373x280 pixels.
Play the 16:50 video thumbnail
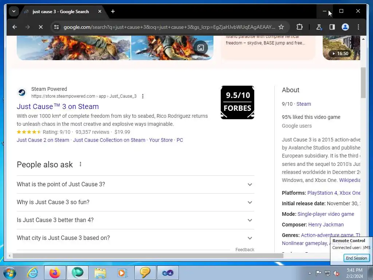341,48
